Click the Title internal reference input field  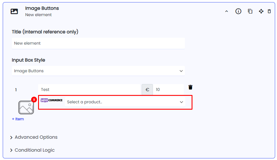tap(98, 43)
